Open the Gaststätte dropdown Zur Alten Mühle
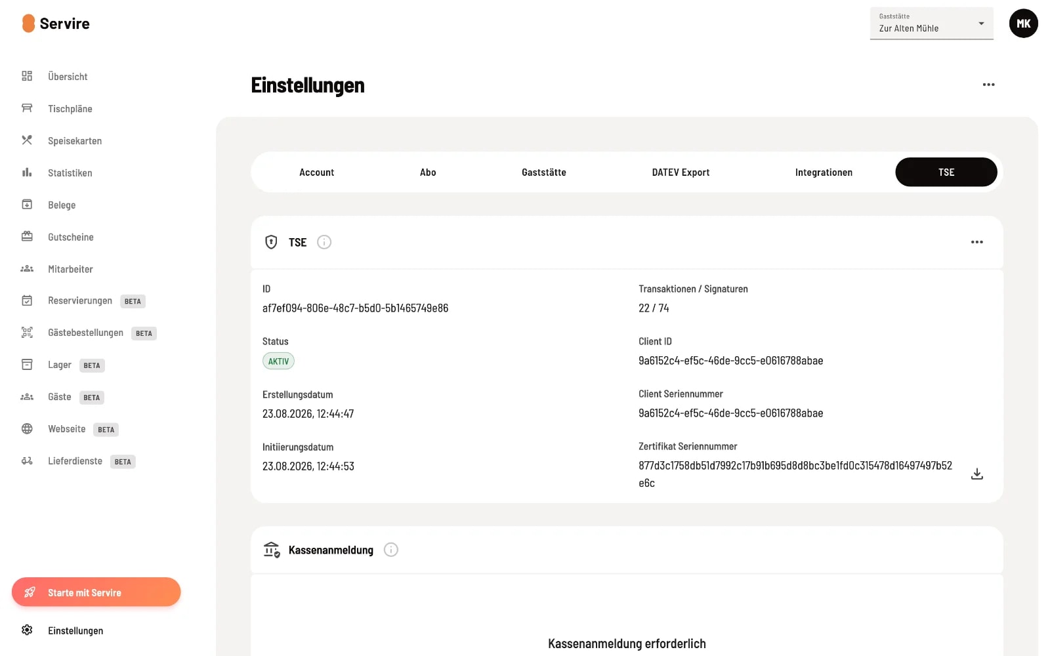 pyautogui.click(x=932, y=24)
